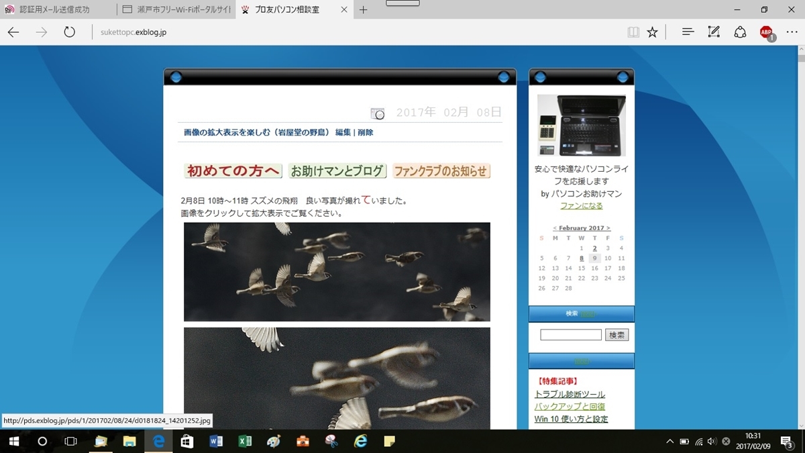
Task: Click the 削除 link in post header
Action: click(365, 133)
